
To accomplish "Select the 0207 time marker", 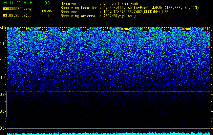I will [x=145, y=29].
